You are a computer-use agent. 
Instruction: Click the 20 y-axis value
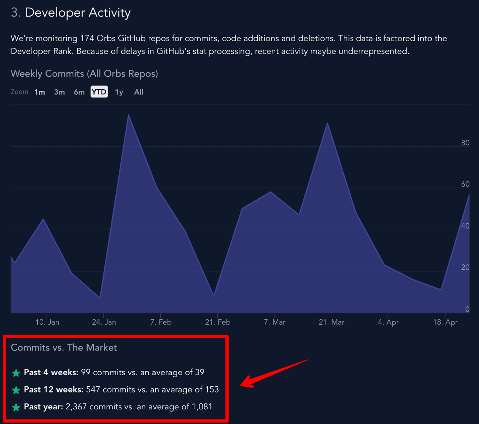pyautogui.click(x=465, y=267)
